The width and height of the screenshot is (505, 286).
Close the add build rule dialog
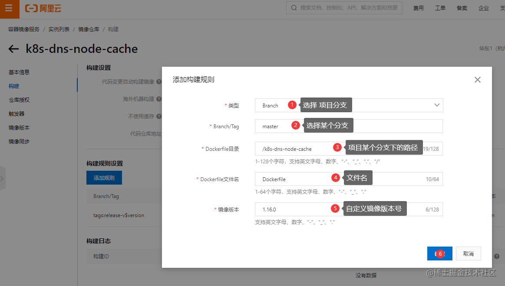477,80
